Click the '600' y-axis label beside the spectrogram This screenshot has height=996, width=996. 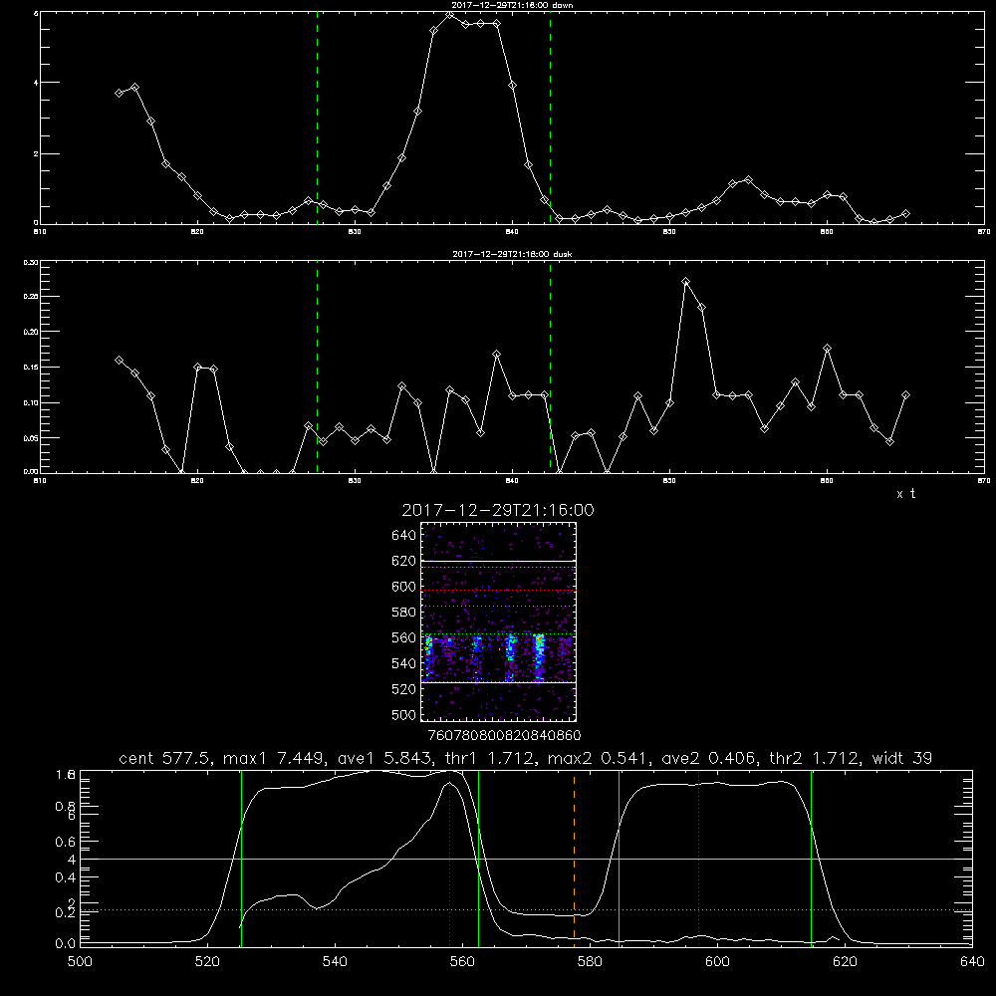404,587
